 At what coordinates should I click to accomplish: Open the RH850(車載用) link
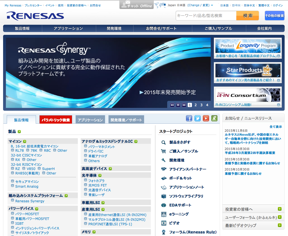click(x=28, y=173)
